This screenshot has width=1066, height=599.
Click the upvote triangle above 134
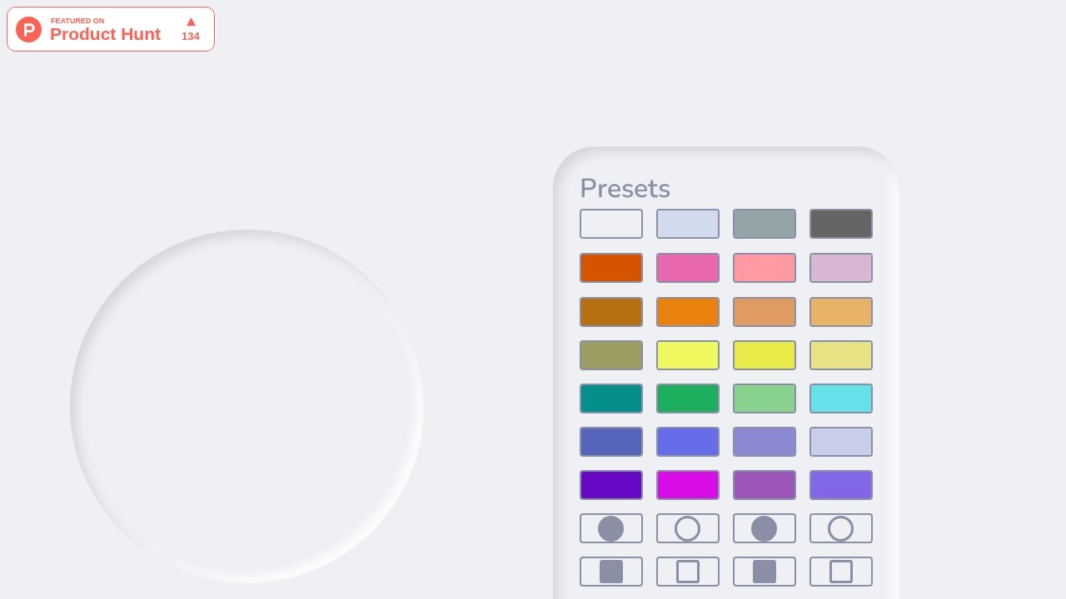(x=191, y=22)
